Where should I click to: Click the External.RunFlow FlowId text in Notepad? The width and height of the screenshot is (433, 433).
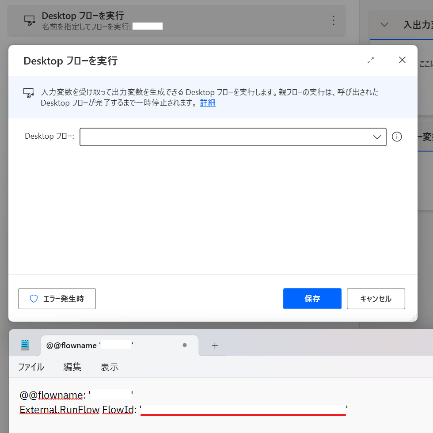pos(78,409)
